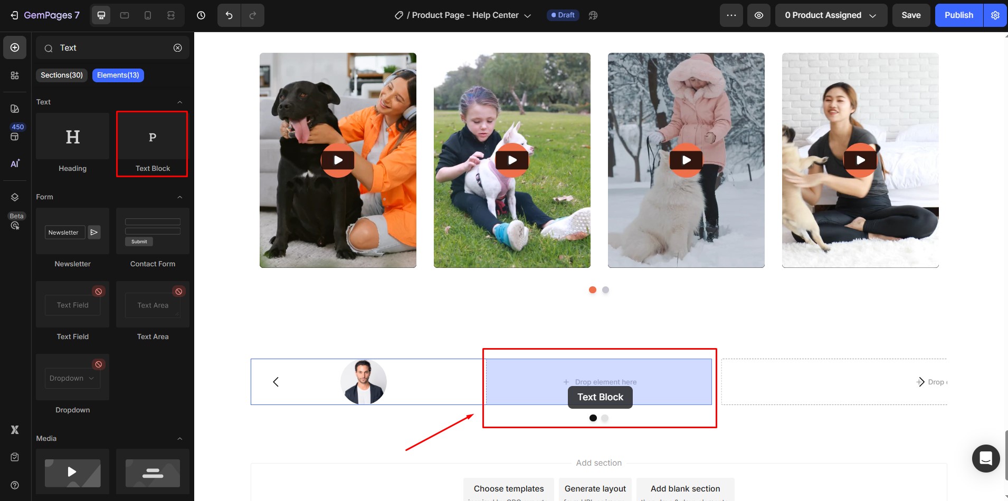Switch to the Elements(13) tab

pos(118,75)
